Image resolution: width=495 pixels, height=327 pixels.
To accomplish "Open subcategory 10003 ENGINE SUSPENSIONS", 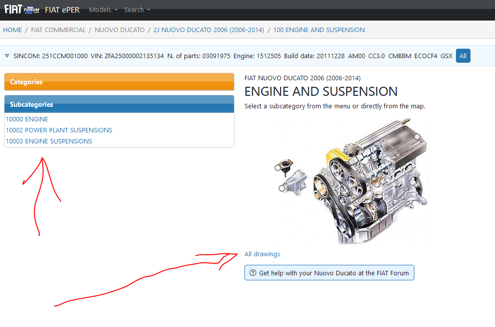I will pos(49,141).
